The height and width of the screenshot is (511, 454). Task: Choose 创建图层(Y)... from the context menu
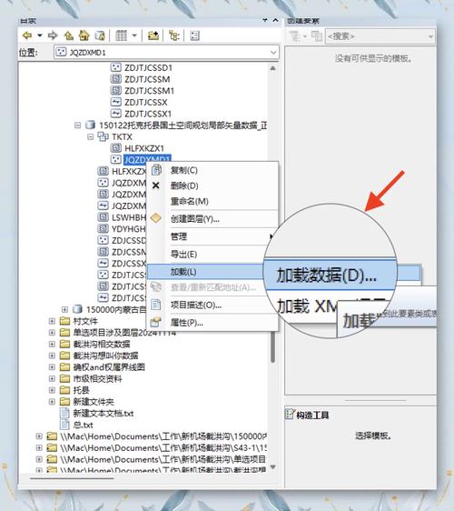[x=212, y=219]
